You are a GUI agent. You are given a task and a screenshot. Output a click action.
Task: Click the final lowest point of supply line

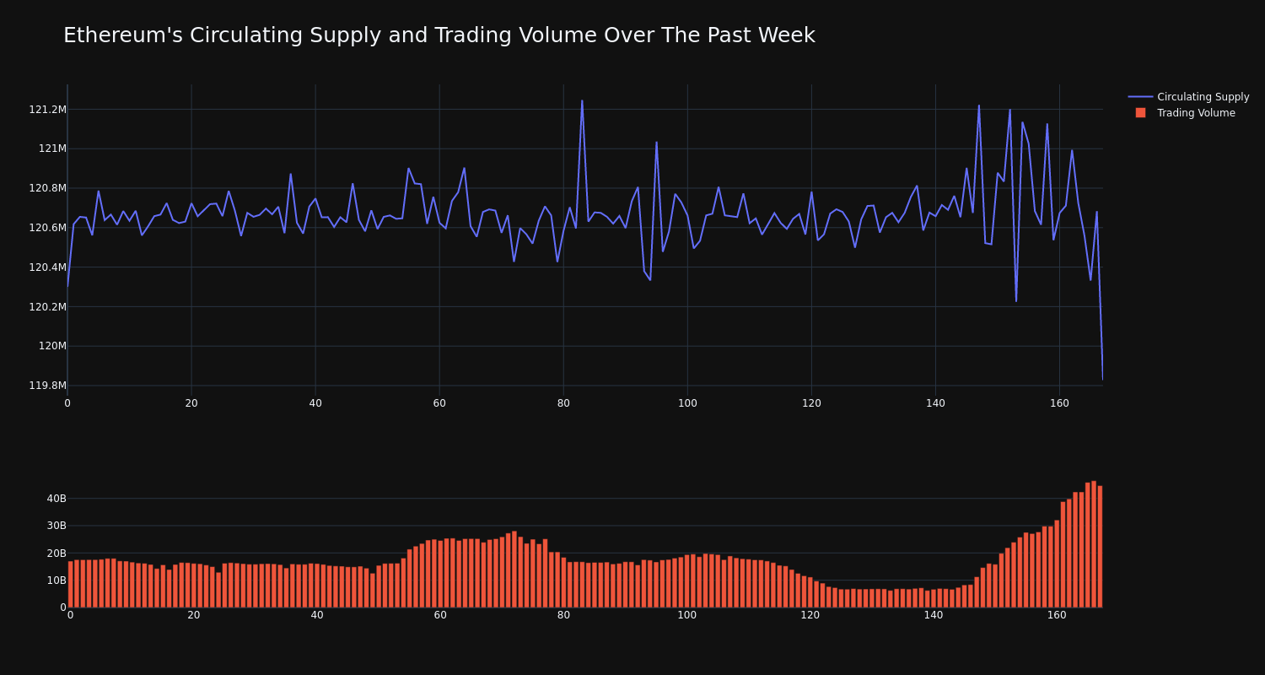click(1102, 379)
